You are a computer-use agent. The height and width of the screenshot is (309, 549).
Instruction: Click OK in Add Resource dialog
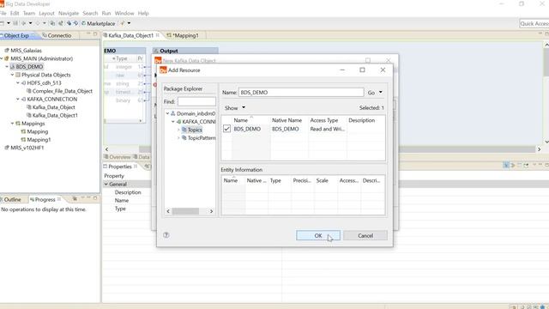tap(318, 235)
